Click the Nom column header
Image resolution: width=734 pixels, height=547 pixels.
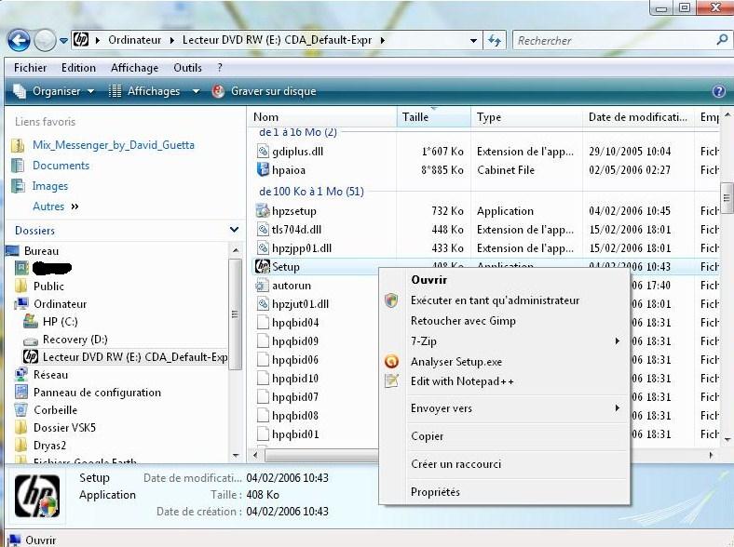(x=322, y=117)
